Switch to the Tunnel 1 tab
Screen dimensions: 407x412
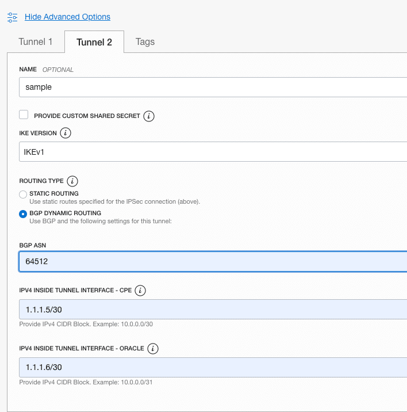tap(36, 42)
